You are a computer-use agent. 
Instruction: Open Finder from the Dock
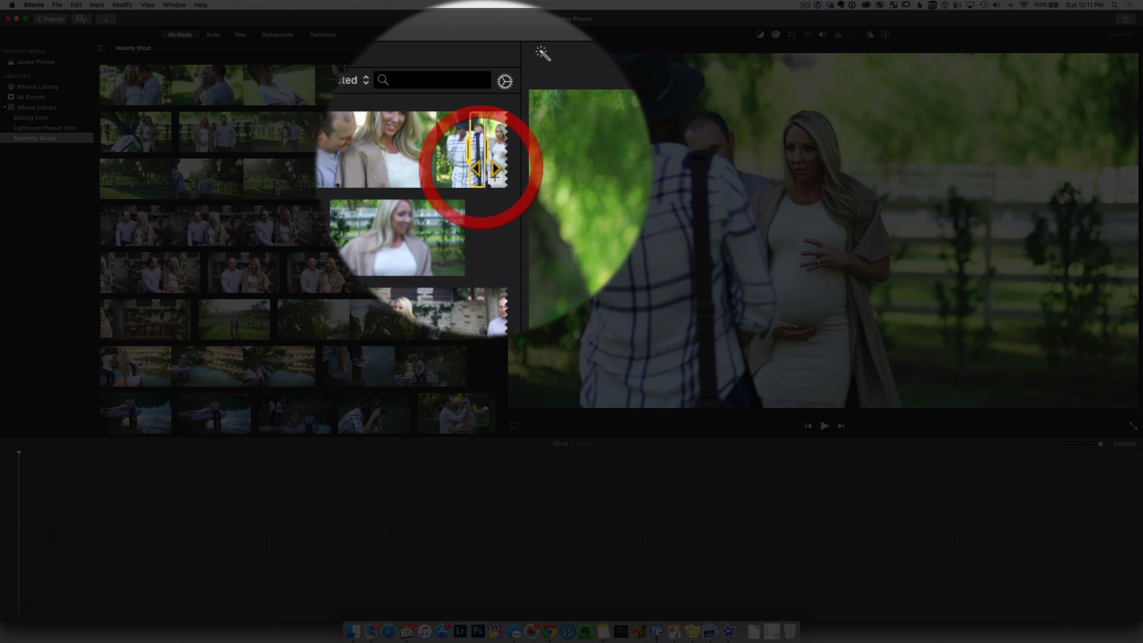click(353, 631)
